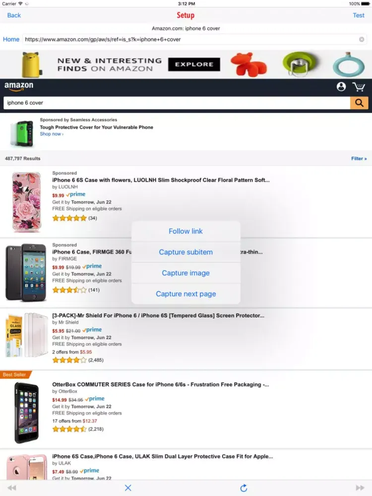The width and height of the screenshot is (372, 496).
Task: Go Back using the top-left button
Action: pyautogui.click(x=14, y=15)
